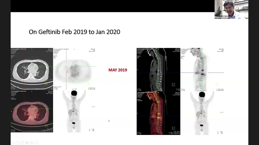Click the next slide arrow icon
The image size is (259, 145).
coord(18,143)
